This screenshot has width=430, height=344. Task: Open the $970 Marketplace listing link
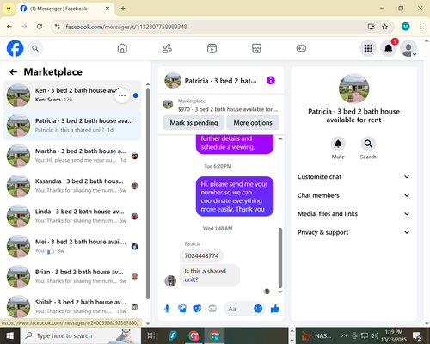[x=220, y=105]
